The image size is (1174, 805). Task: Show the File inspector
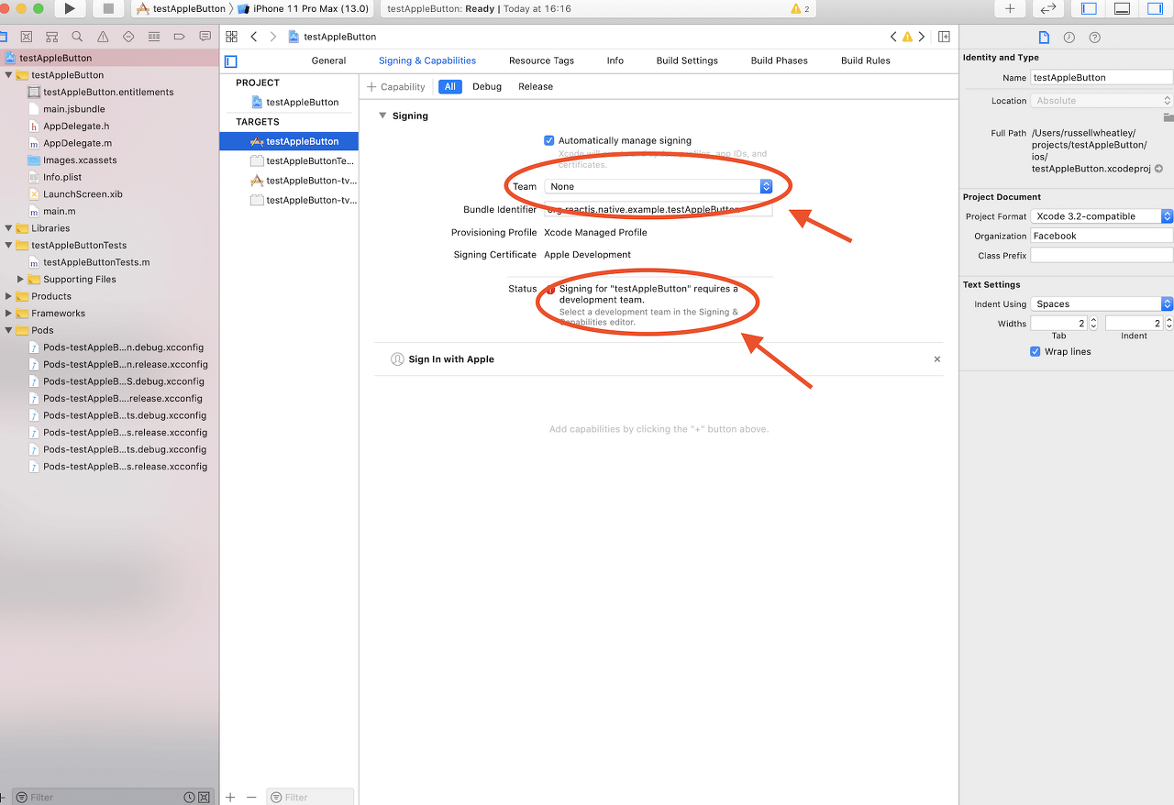click(x=1043, y=37)
